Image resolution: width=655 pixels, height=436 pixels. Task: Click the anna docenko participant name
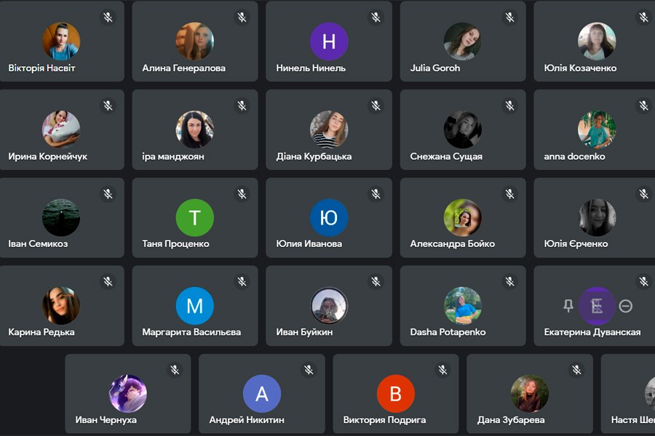[x=574, y=156]
